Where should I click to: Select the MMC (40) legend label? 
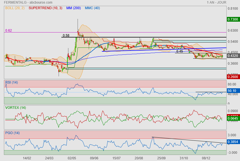click(92, 8)
